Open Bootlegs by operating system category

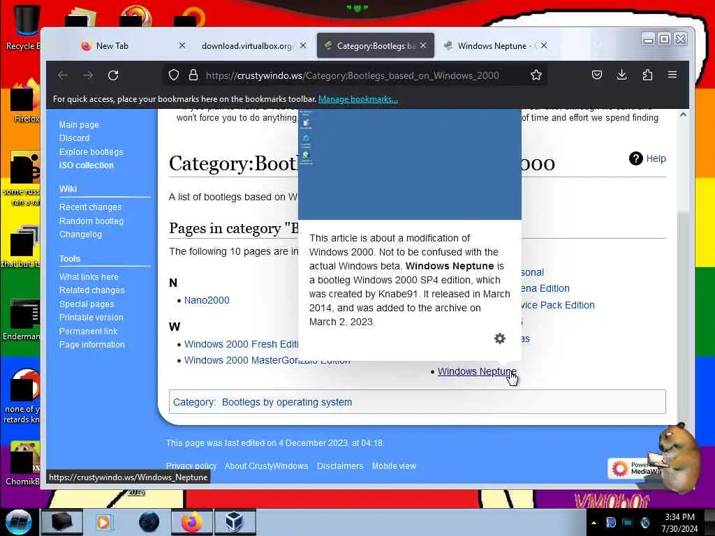pyautogui.click(x=287, y=402)
